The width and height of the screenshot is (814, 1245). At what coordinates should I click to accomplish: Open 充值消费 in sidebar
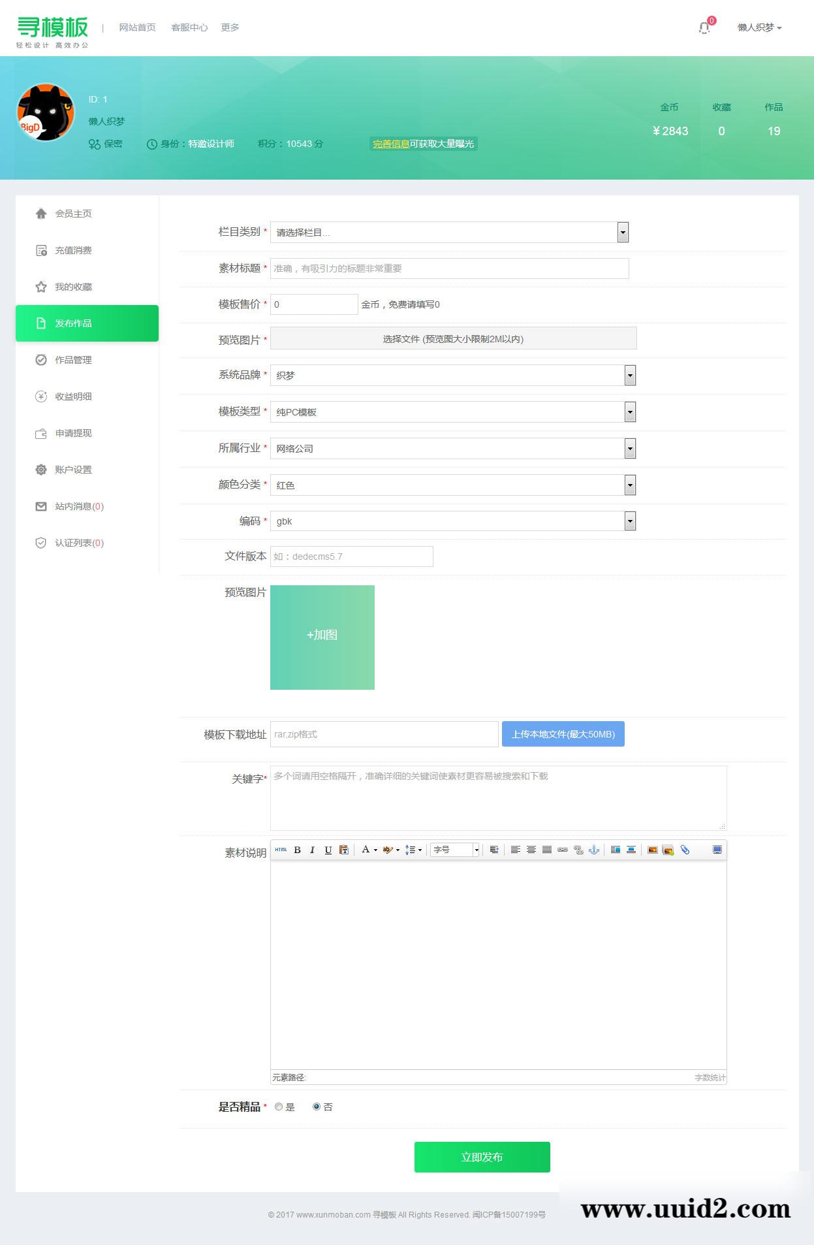pyautogui.click(x=87, y=250)
